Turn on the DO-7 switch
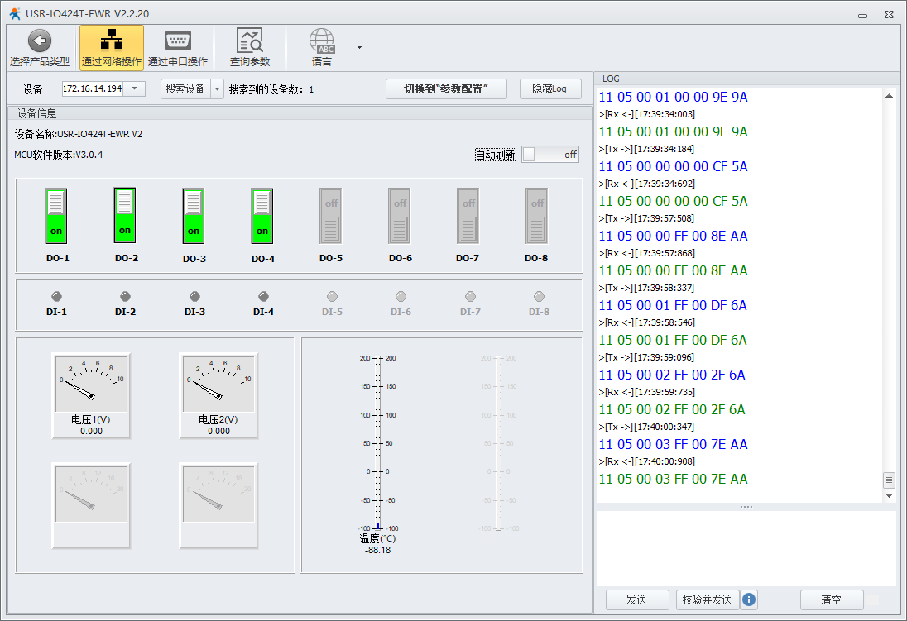 (468, 216)
